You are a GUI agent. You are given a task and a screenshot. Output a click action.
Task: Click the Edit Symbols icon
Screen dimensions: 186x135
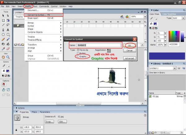click(127, 17)
